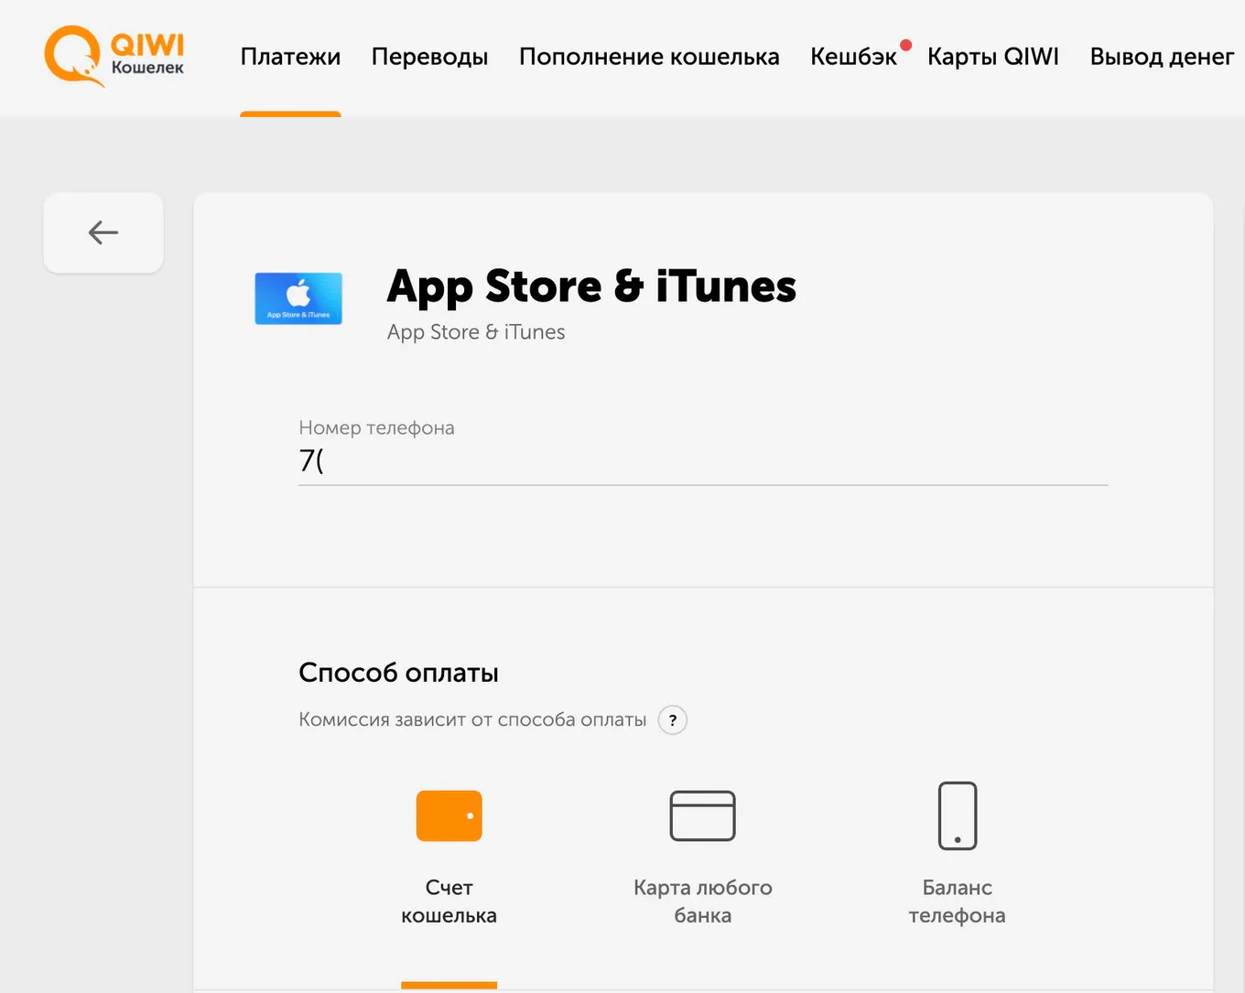1245x993 pixels.
Task: Click the red notification dot beside Кешбэк
Action: point(905,45)
